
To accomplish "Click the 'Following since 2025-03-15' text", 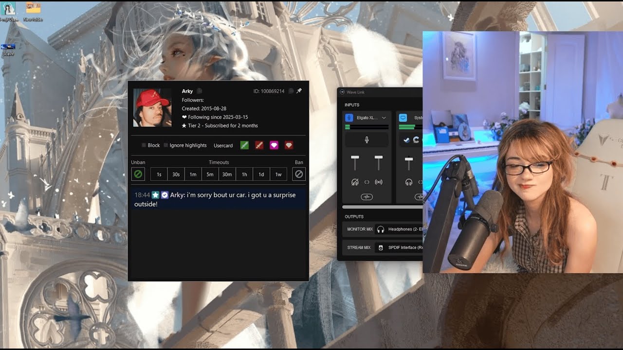I will (x=219, y=117).
